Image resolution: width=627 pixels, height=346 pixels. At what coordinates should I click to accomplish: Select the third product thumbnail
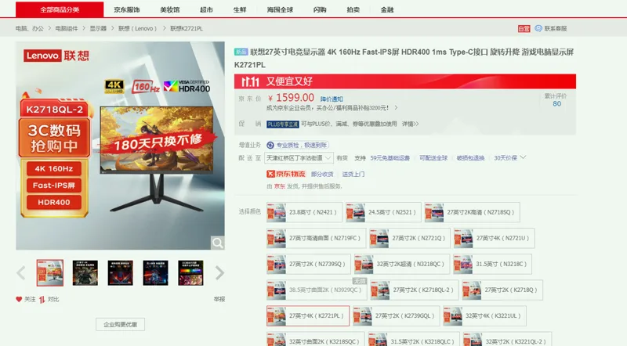121,273
